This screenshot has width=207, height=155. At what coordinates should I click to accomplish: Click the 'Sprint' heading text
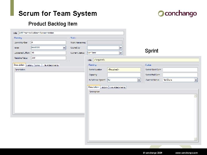click(x=152, y=51)
